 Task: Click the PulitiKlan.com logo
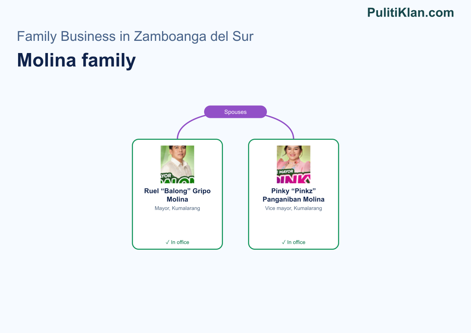pos(411,13)
